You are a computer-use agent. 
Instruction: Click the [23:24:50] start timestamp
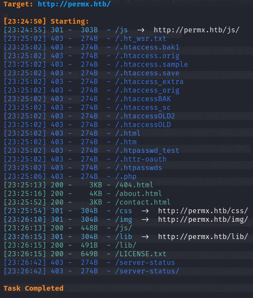click(25, 21)
